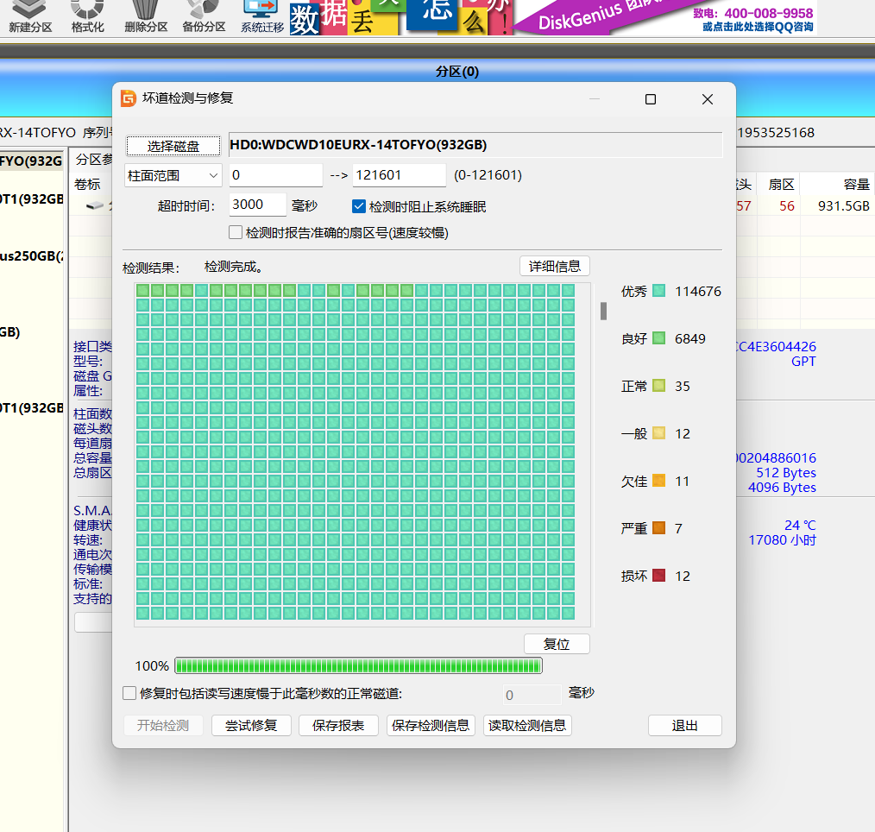
Task: Click 尝试修复 to attempt repair
Action: [250, 725]
